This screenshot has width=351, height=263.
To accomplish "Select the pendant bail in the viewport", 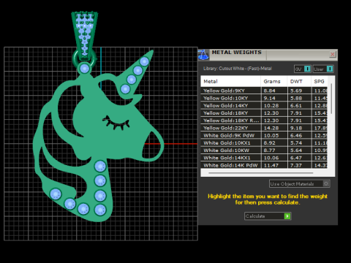I will 85,35.
